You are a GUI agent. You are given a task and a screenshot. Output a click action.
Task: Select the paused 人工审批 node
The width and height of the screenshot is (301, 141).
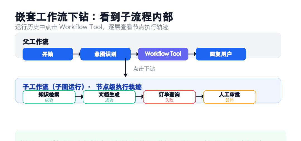pos(230,97)
